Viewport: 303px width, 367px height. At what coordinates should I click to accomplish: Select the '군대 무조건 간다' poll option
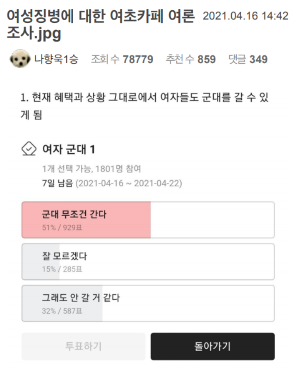148,219
